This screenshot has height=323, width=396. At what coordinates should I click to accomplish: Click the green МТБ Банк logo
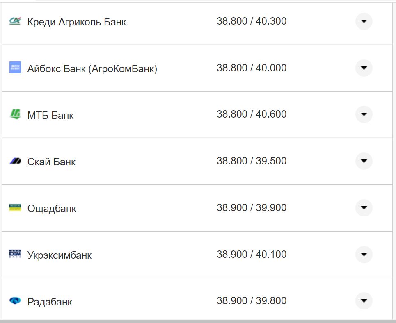[15, 114]
